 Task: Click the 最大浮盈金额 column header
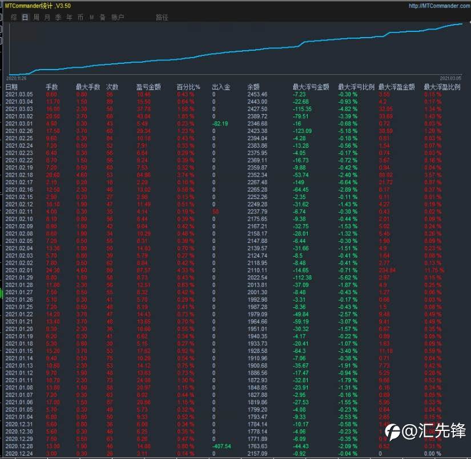click(x=397, y=87)
